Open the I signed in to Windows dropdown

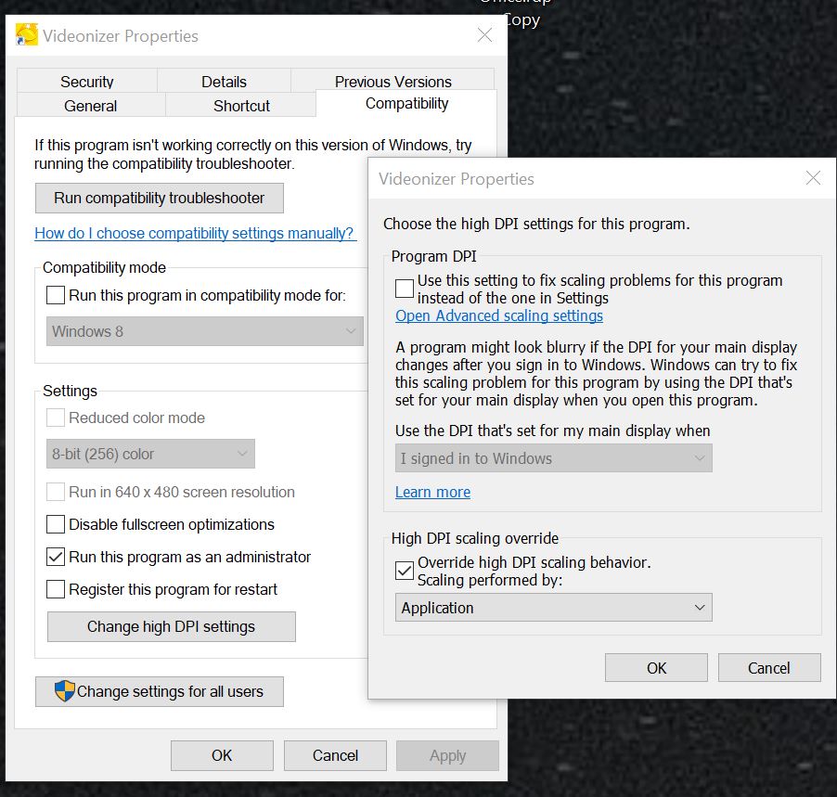click(x=554, y=458)
